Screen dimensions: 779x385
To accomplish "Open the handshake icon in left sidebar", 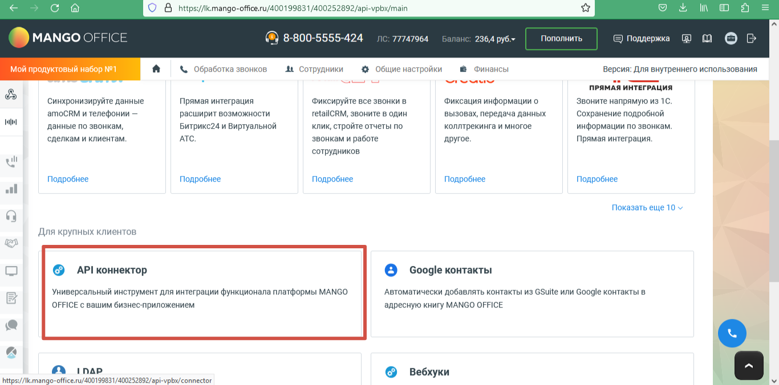I will point(11,243).
